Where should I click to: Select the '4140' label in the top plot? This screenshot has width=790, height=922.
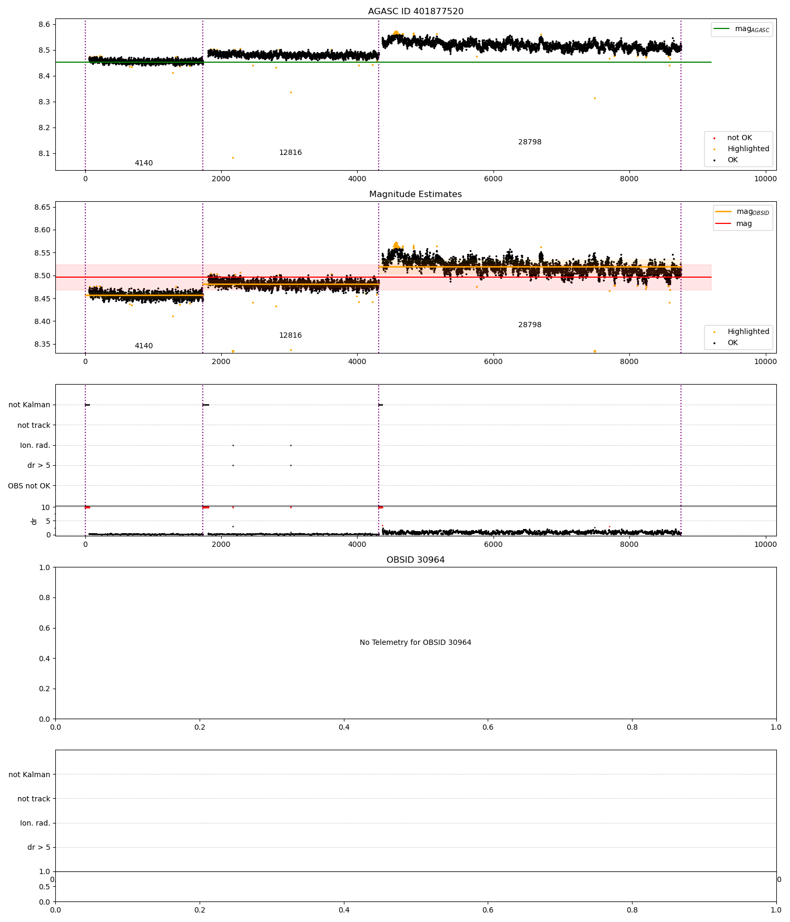pyautogui.click(x=144, y=163)
